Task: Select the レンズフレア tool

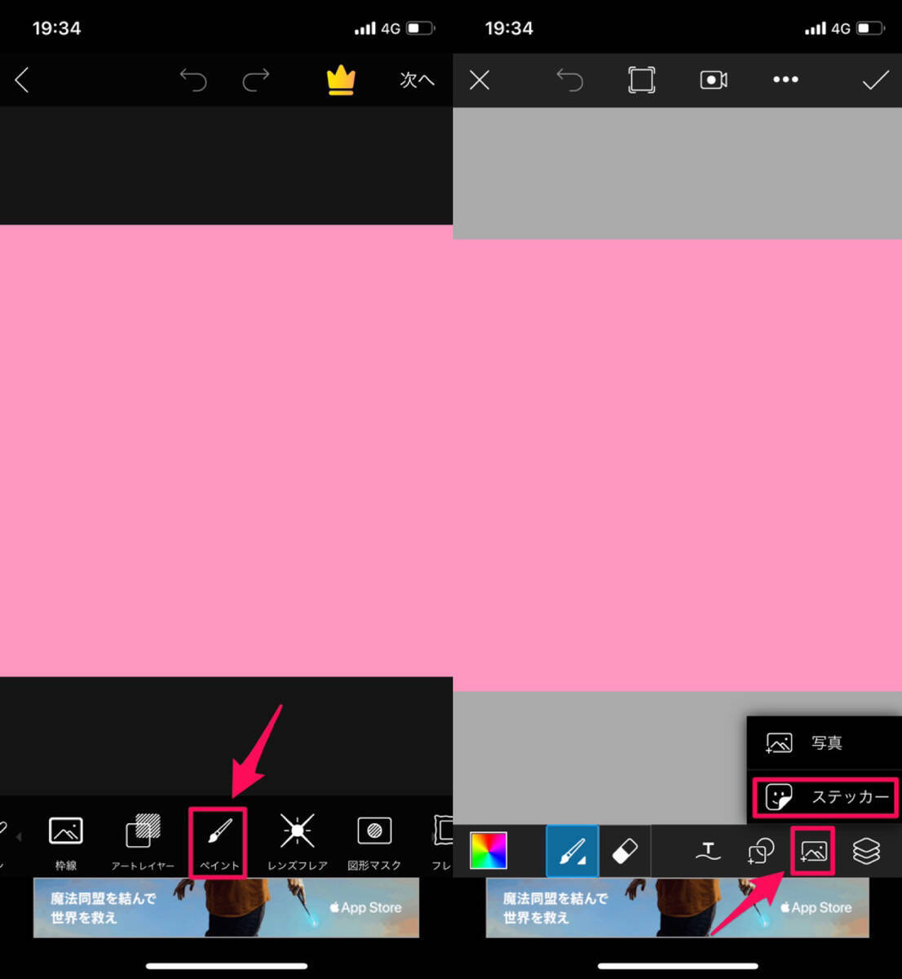Action: (x=297, y=843)
